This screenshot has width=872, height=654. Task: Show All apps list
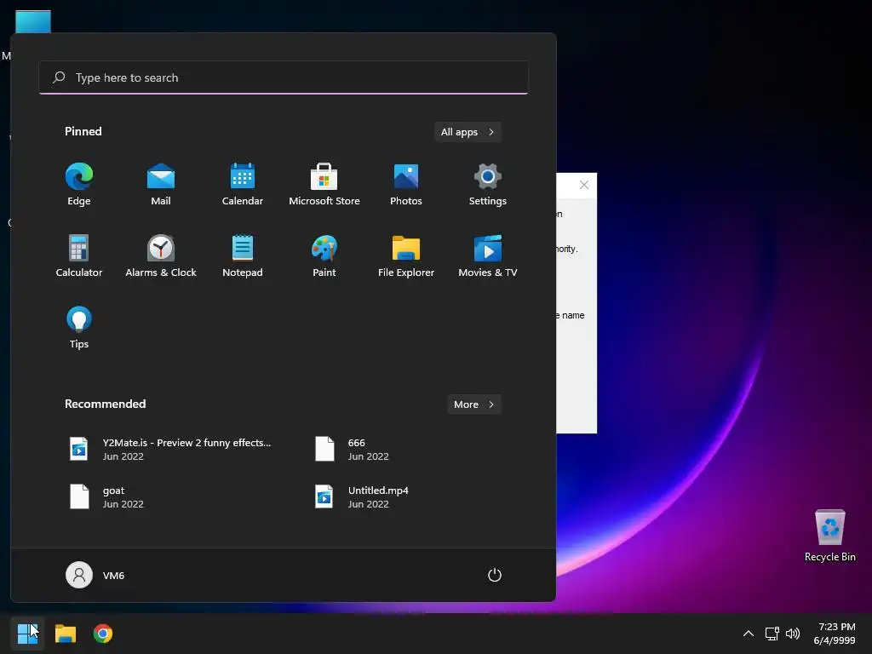(x=468, y=132)
